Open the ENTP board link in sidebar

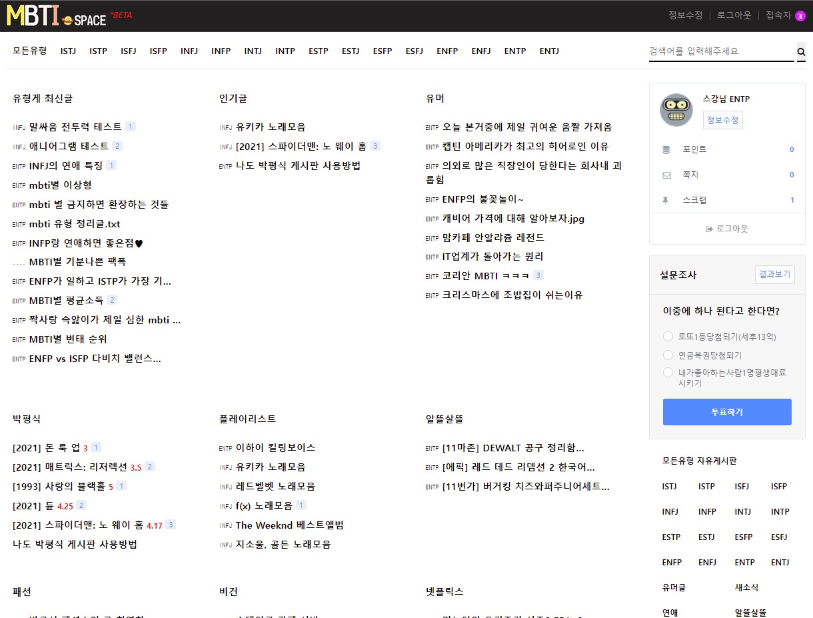(744, 562)
